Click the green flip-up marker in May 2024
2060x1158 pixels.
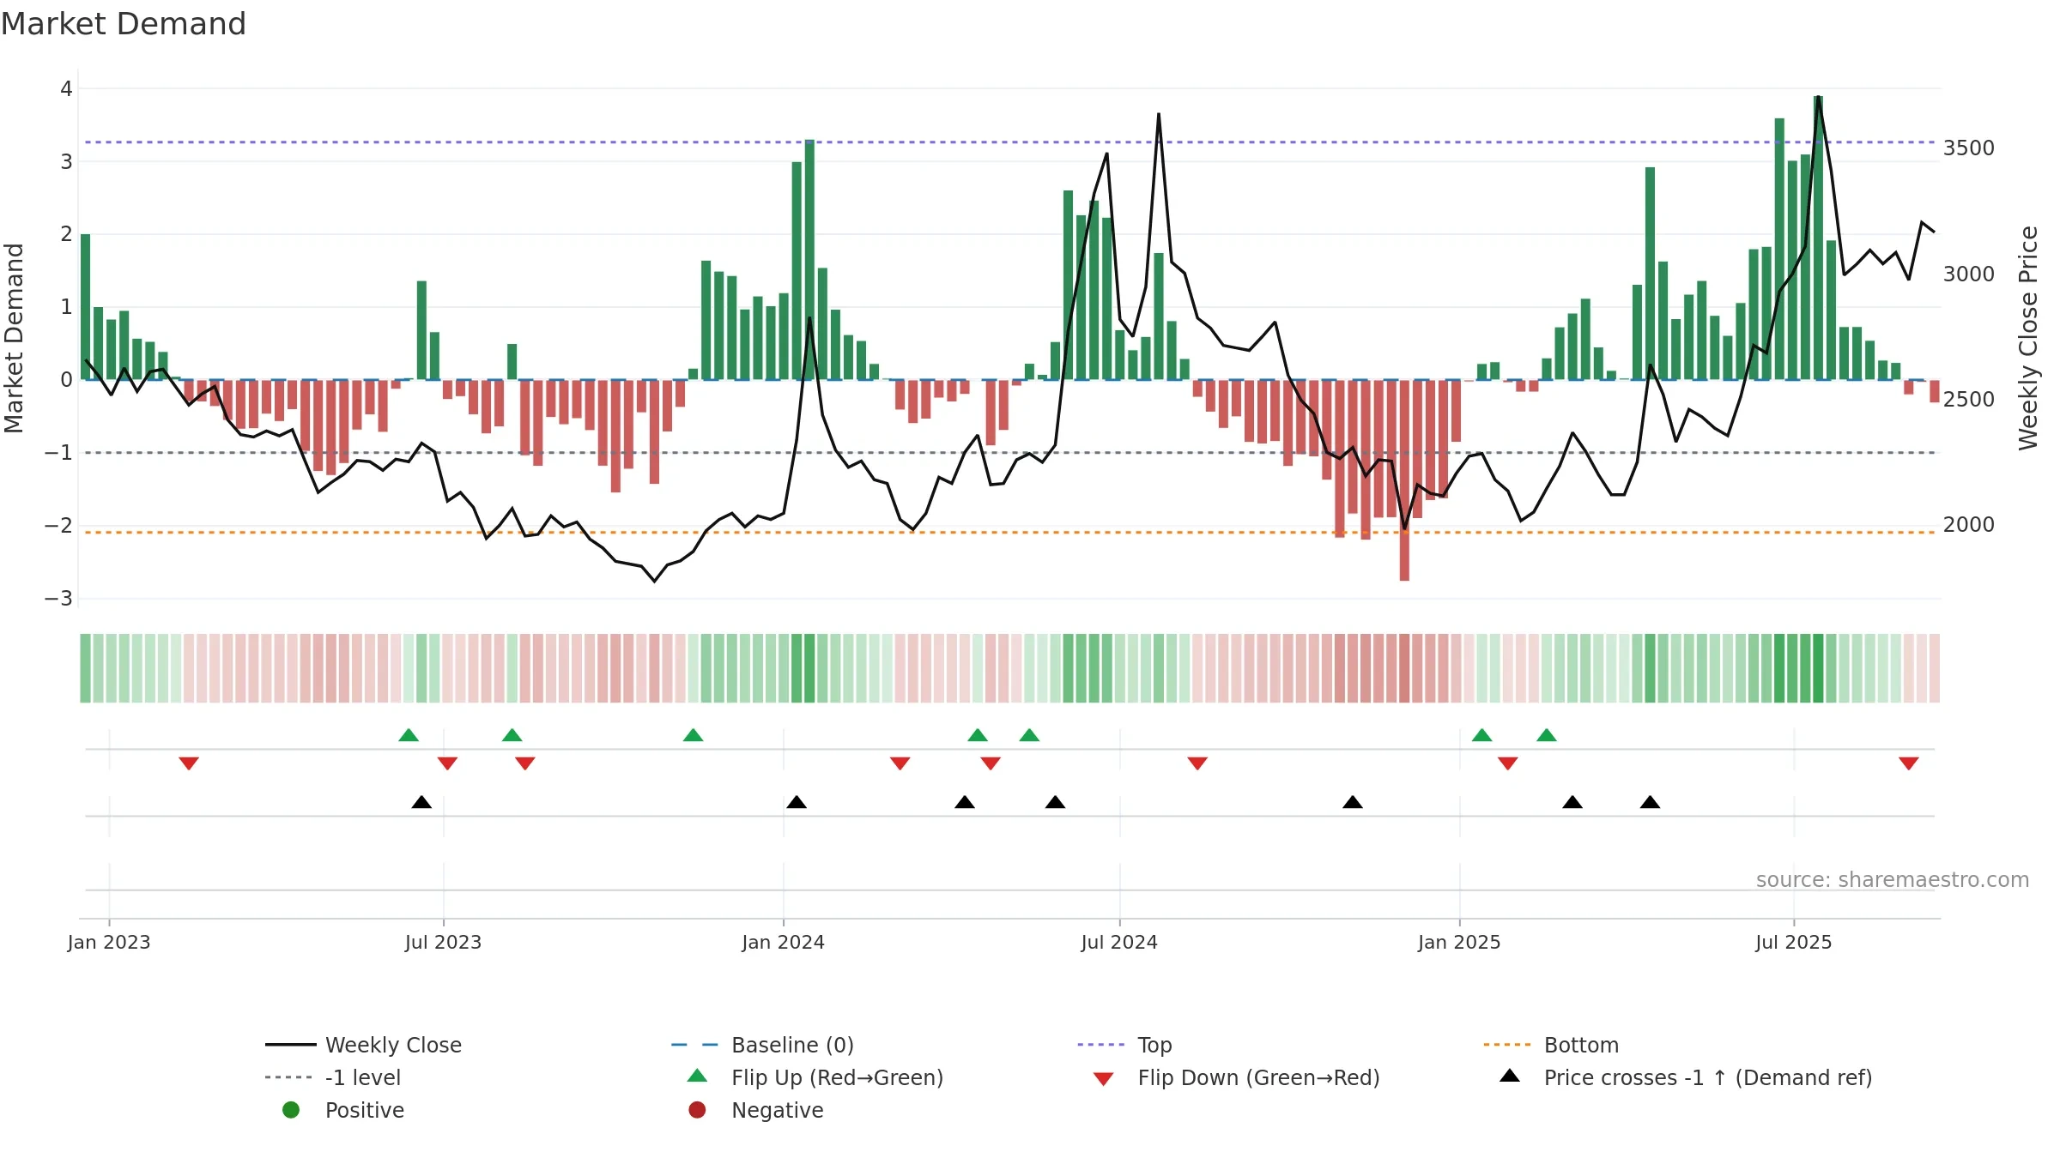point(1029,735)
